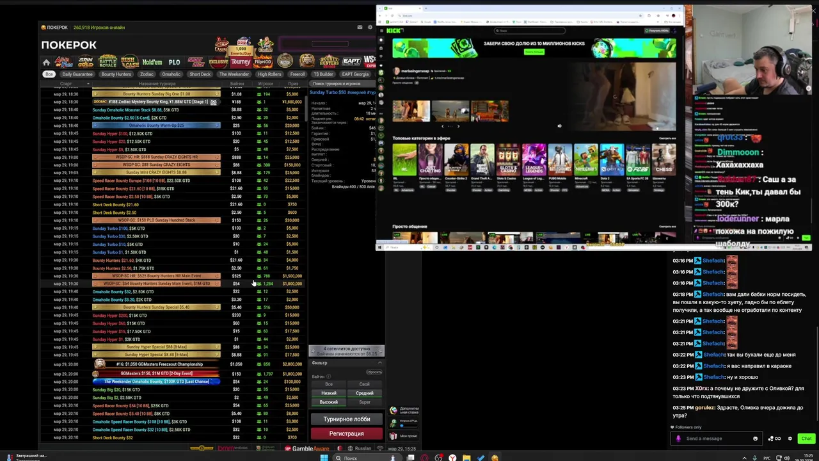Open the Dota 2 category thumbnail
The image size is (819, 461).
[612, 159]
